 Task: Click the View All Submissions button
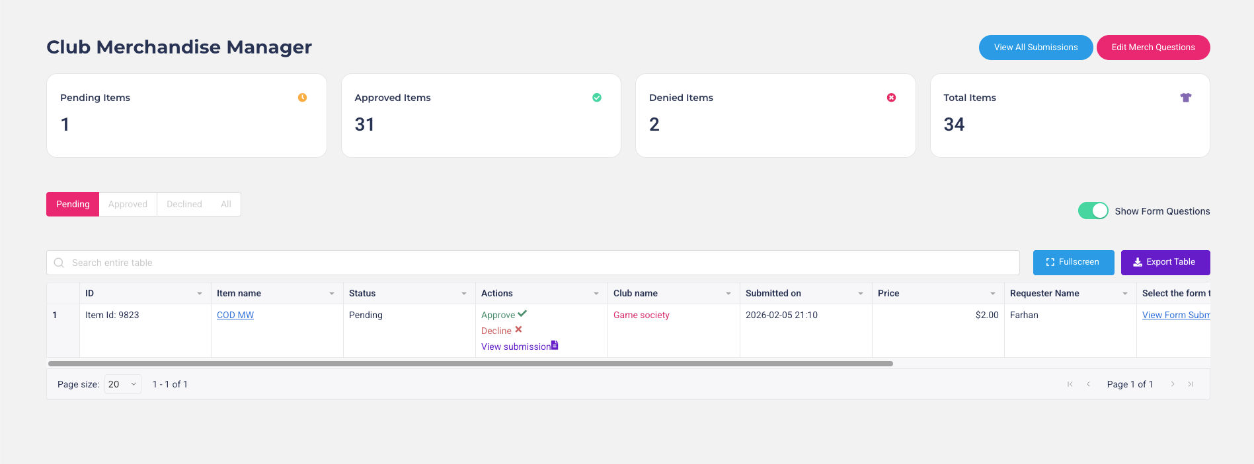click(1035, 48)
